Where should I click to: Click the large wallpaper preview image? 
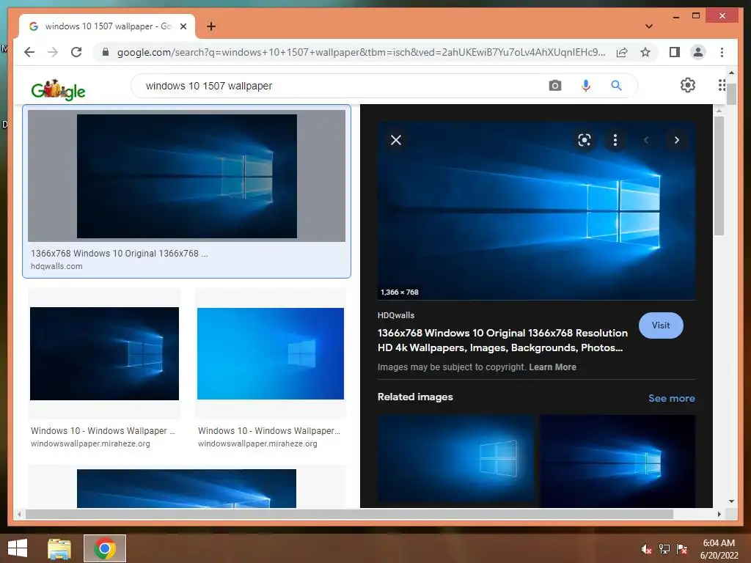pyautogui.click(x=536, y=210)
